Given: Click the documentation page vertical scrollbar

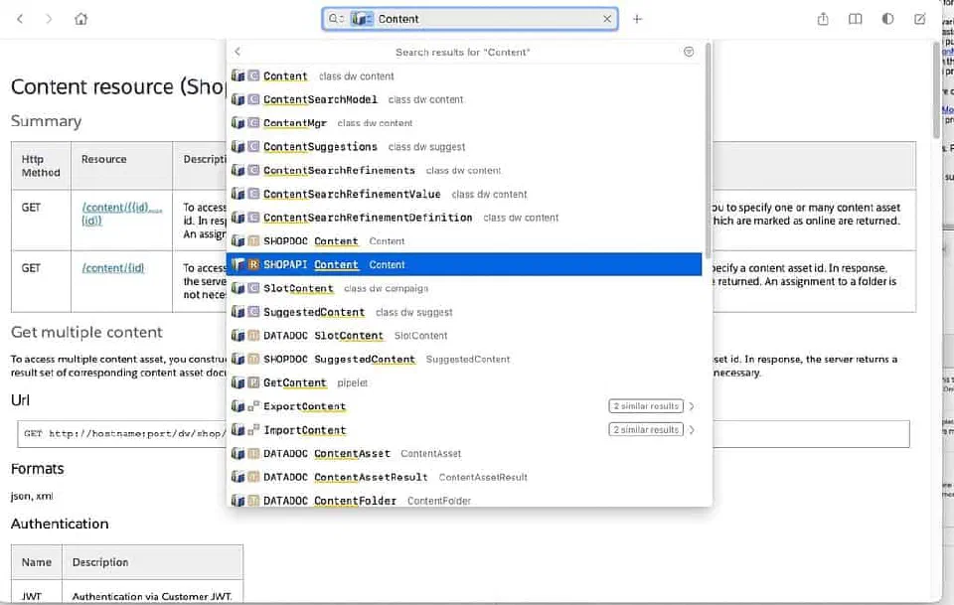Looking at the screenshot, I should 937,90.
